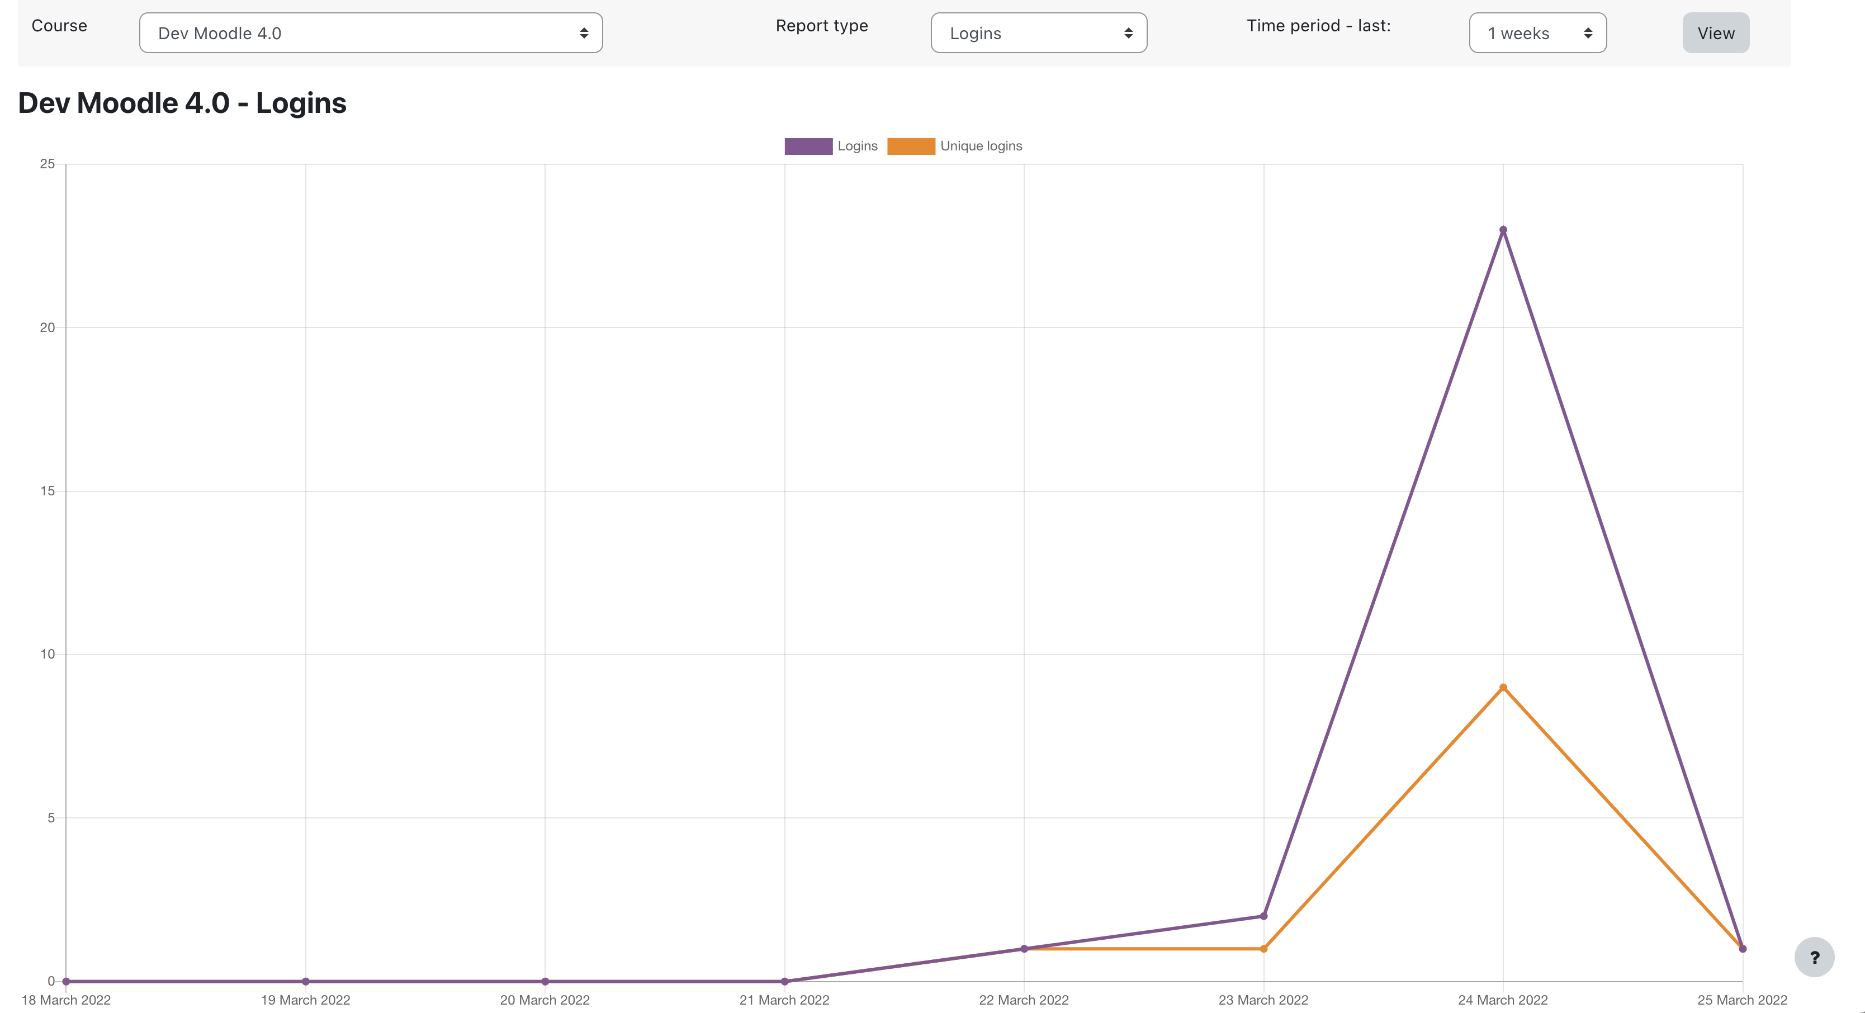Click the 18 March 2022 axis label

(66, 1000)
